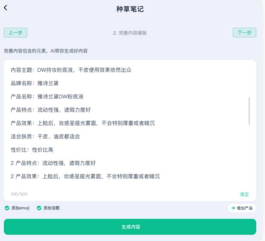Click the 2 产品效果 line
This screenshot has height=241, width=265.
(85, 177)
